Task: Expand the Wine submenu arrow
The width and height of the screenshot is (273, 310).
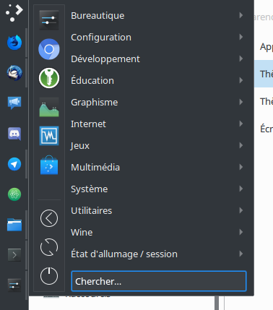Action: pos(241,232)
